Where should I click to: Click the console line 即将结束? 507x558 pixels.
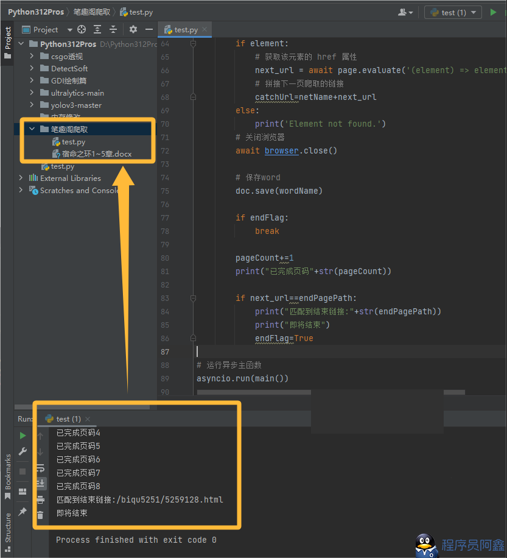[x=72, y=513]
